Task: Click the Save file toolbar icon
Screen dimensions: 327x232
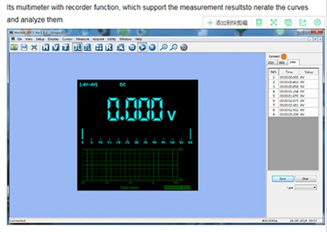Action: [x=24, y=48]
